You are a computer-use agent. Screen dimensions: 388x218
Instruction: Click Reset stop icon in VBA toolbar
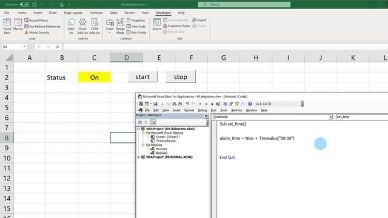click(x=212, y=104)
